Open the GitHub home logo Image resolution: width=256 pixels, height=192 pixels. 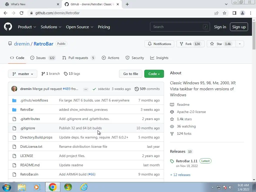click(8, 27)
